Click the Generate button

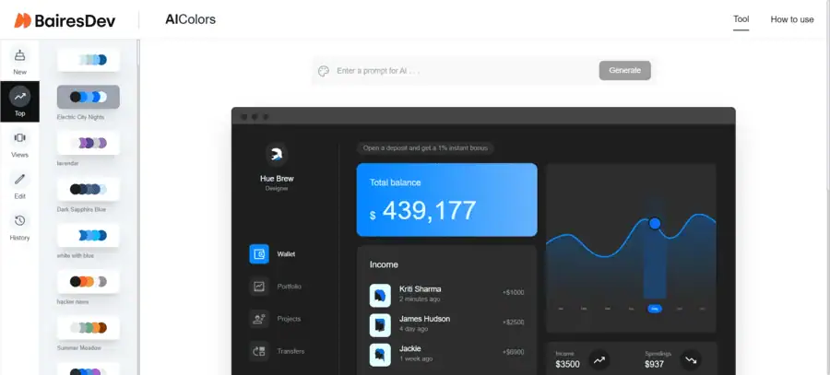coord(624,70)
